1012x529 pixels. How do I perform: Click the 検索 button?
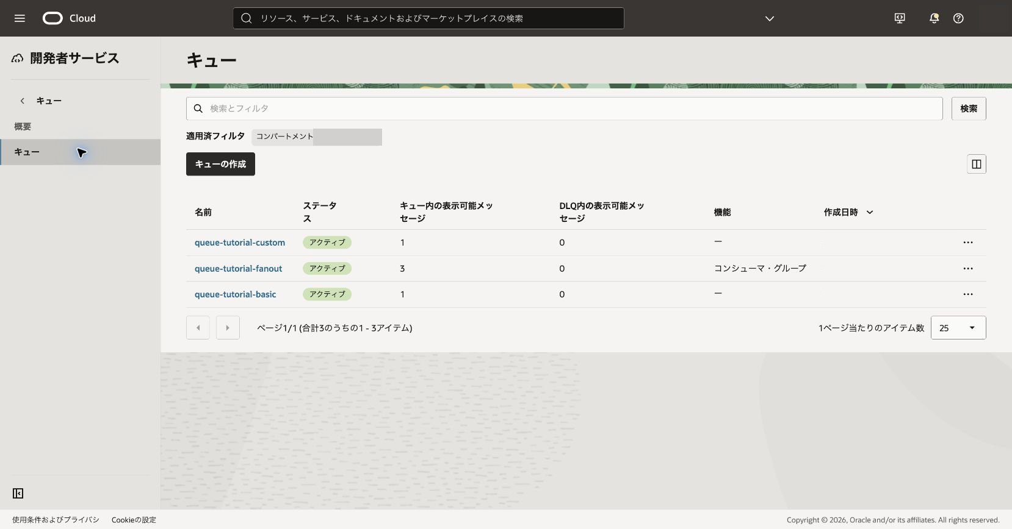point(969,108)
